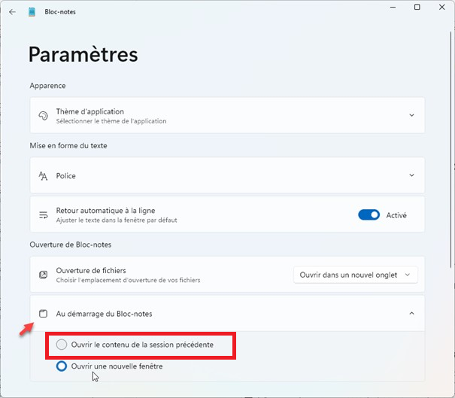The height and width of the screenshot is (398, 455).
Task: Click the word wrap icon beside Retour automatique
Action: 43,215
